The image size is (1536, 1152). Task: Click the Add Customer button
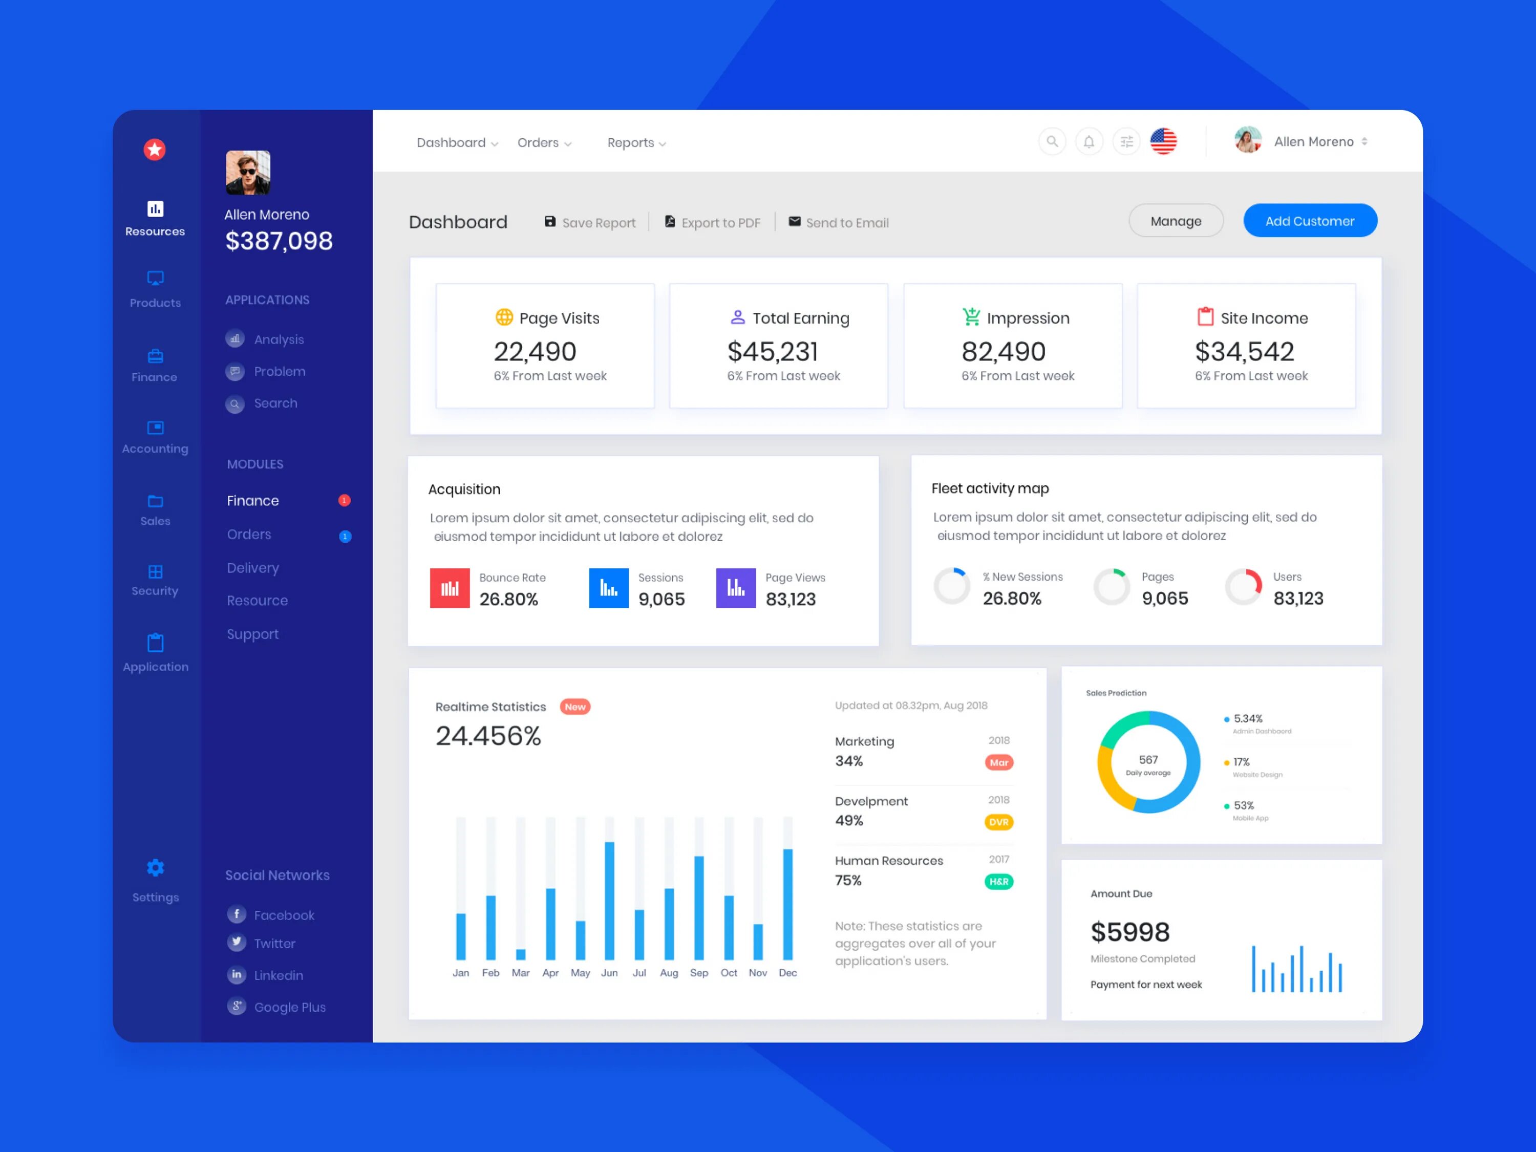1310,220
